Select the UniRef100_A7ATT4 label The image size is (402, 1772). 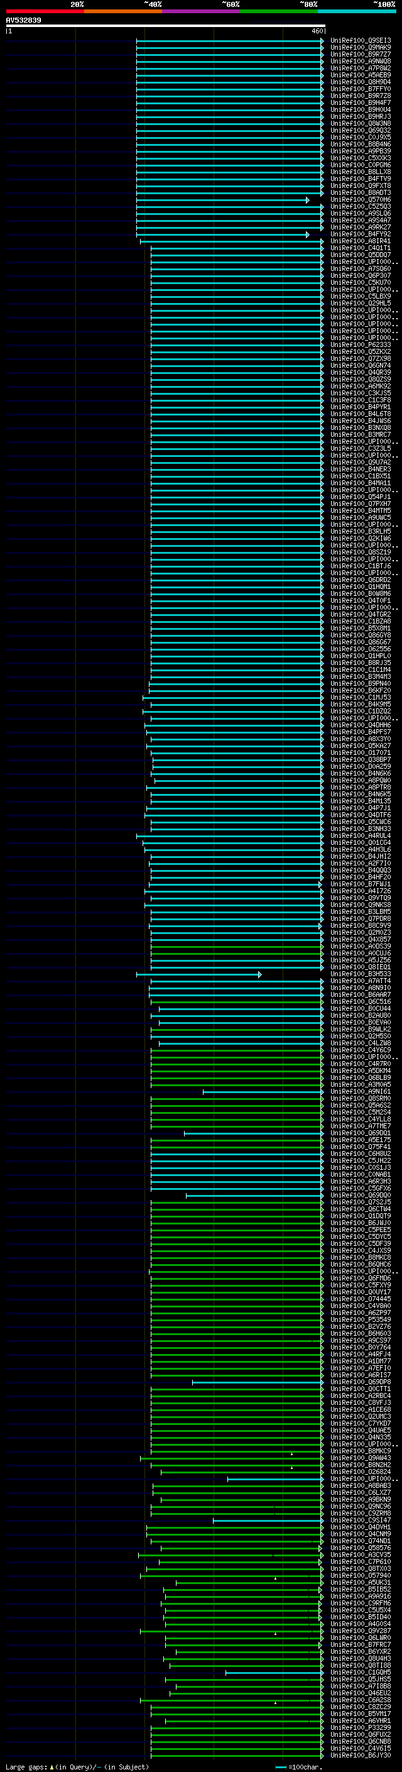pos(361,982)
